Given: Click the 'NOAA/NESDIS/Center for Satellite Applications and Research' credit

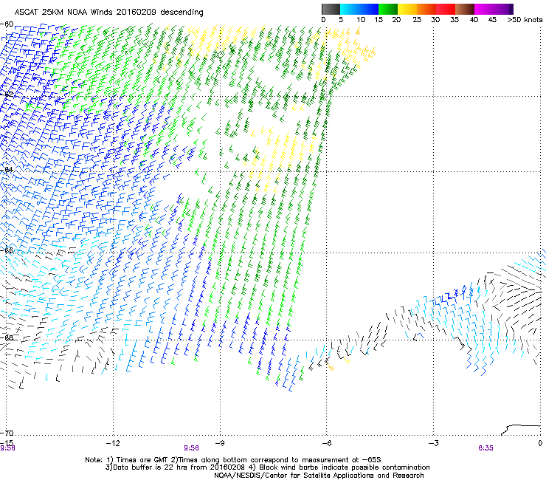Looking at the screenshot, I should point(319,476).
